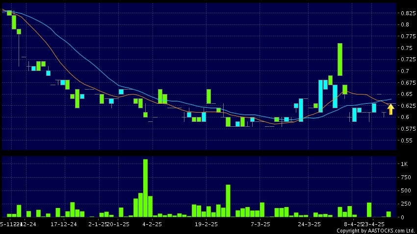417x234 pixels.
Task: Select the 17-12-24 date label
Action: 64,224
